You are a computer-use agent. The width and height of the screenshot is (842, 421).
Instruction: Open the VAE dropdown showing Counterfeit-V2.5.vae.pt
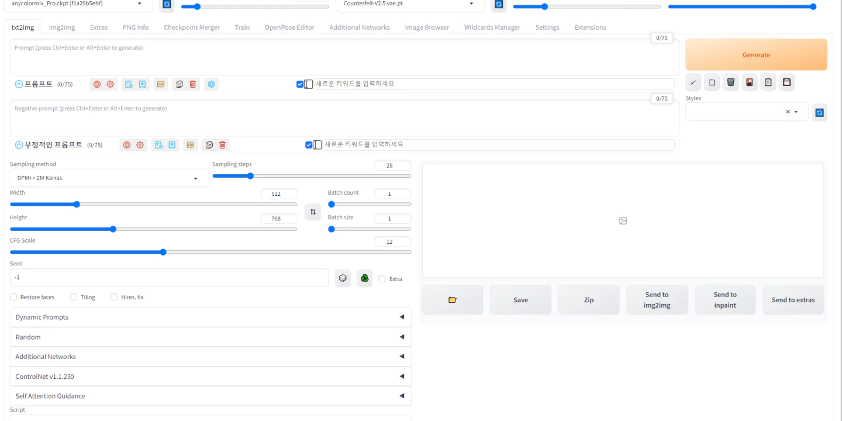tap(410, 4)
